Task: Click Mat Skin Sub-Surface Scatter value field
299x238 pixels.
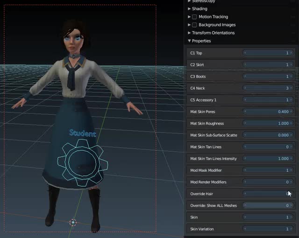Action: tap(268, 135)
